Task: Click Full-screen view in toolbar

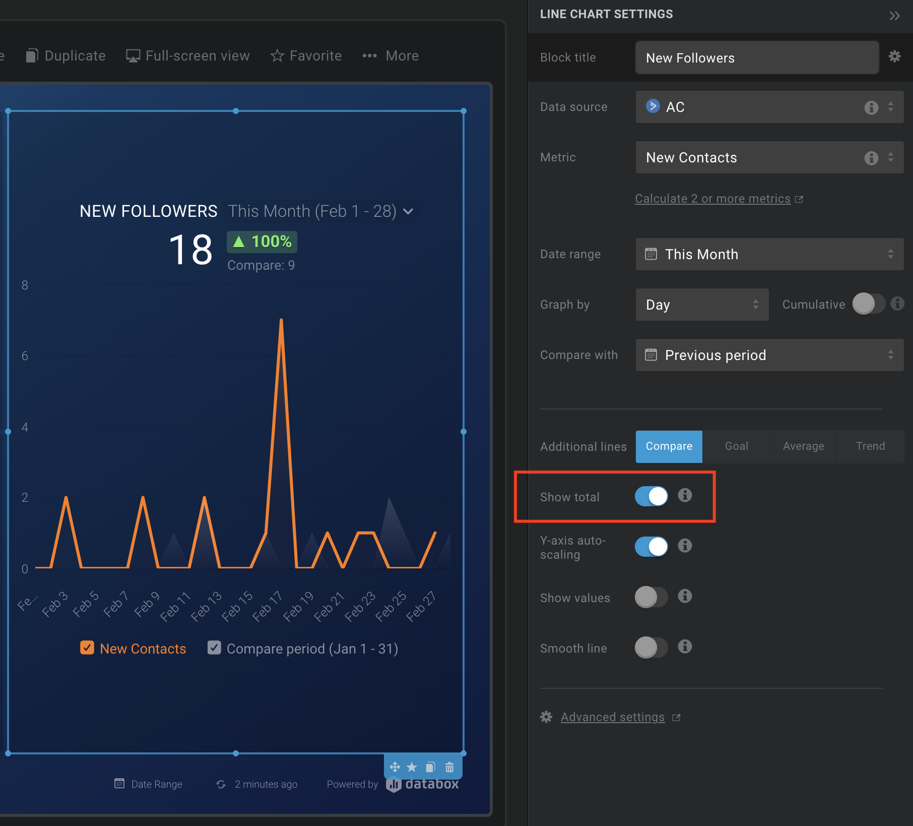Action: click(198, 56)
